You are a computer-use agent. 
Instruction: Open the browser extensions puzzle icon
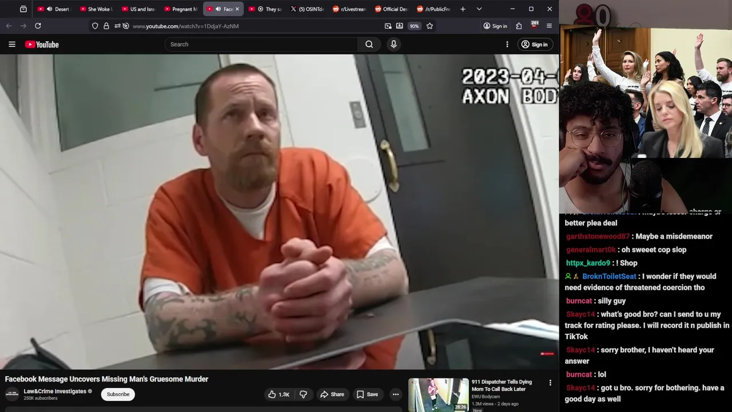coord(519,26)
